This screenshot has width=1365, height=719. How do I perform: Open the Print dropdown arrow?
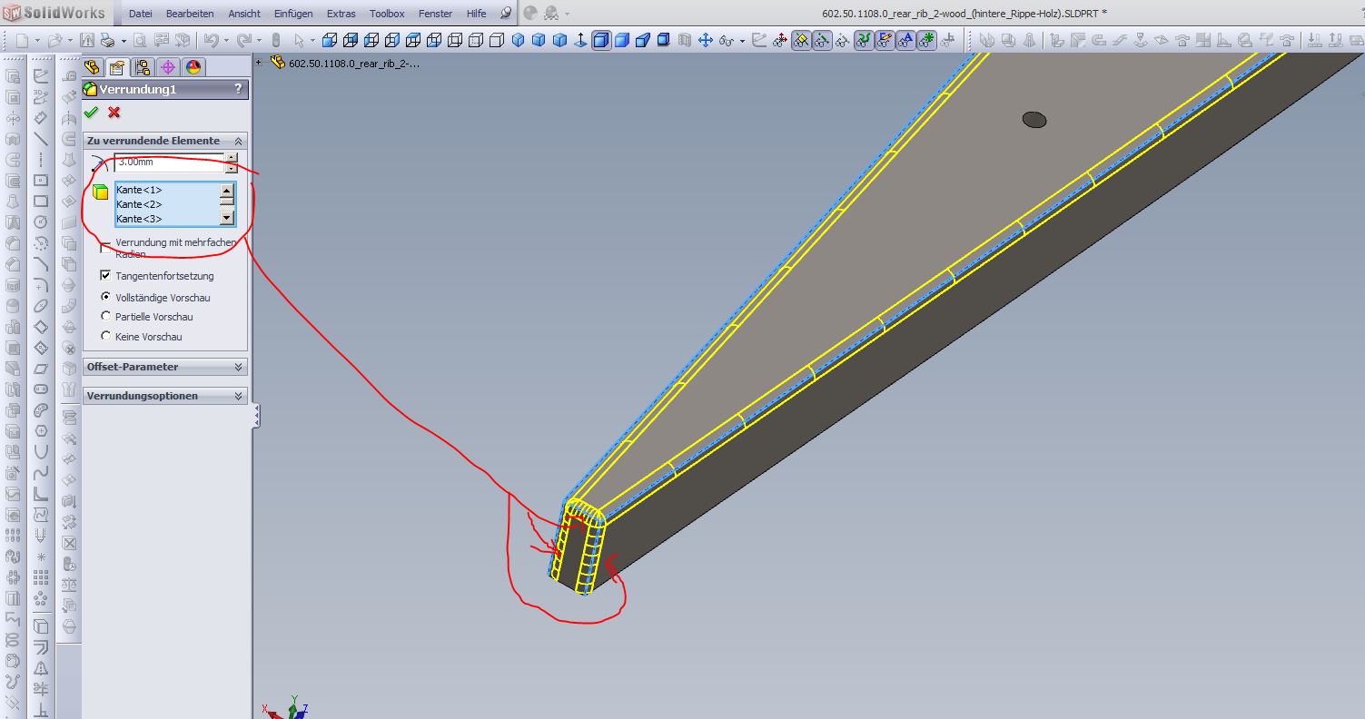click(123, 41)
